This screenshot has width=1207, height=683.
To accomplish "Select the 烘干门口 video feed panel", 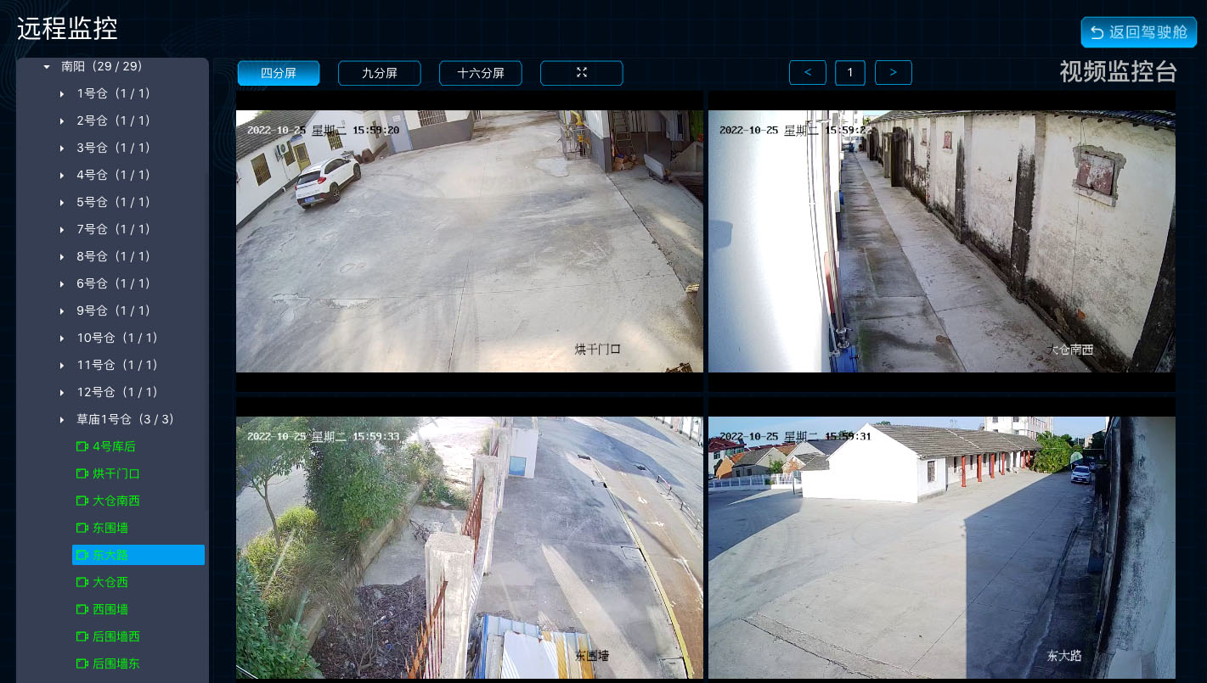I will (x=469, y=241).
